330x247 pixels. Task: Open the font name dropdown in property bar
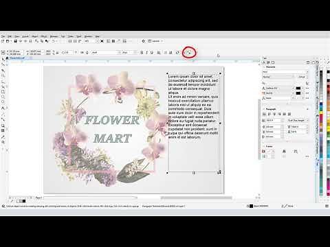[x=119, y=53]
